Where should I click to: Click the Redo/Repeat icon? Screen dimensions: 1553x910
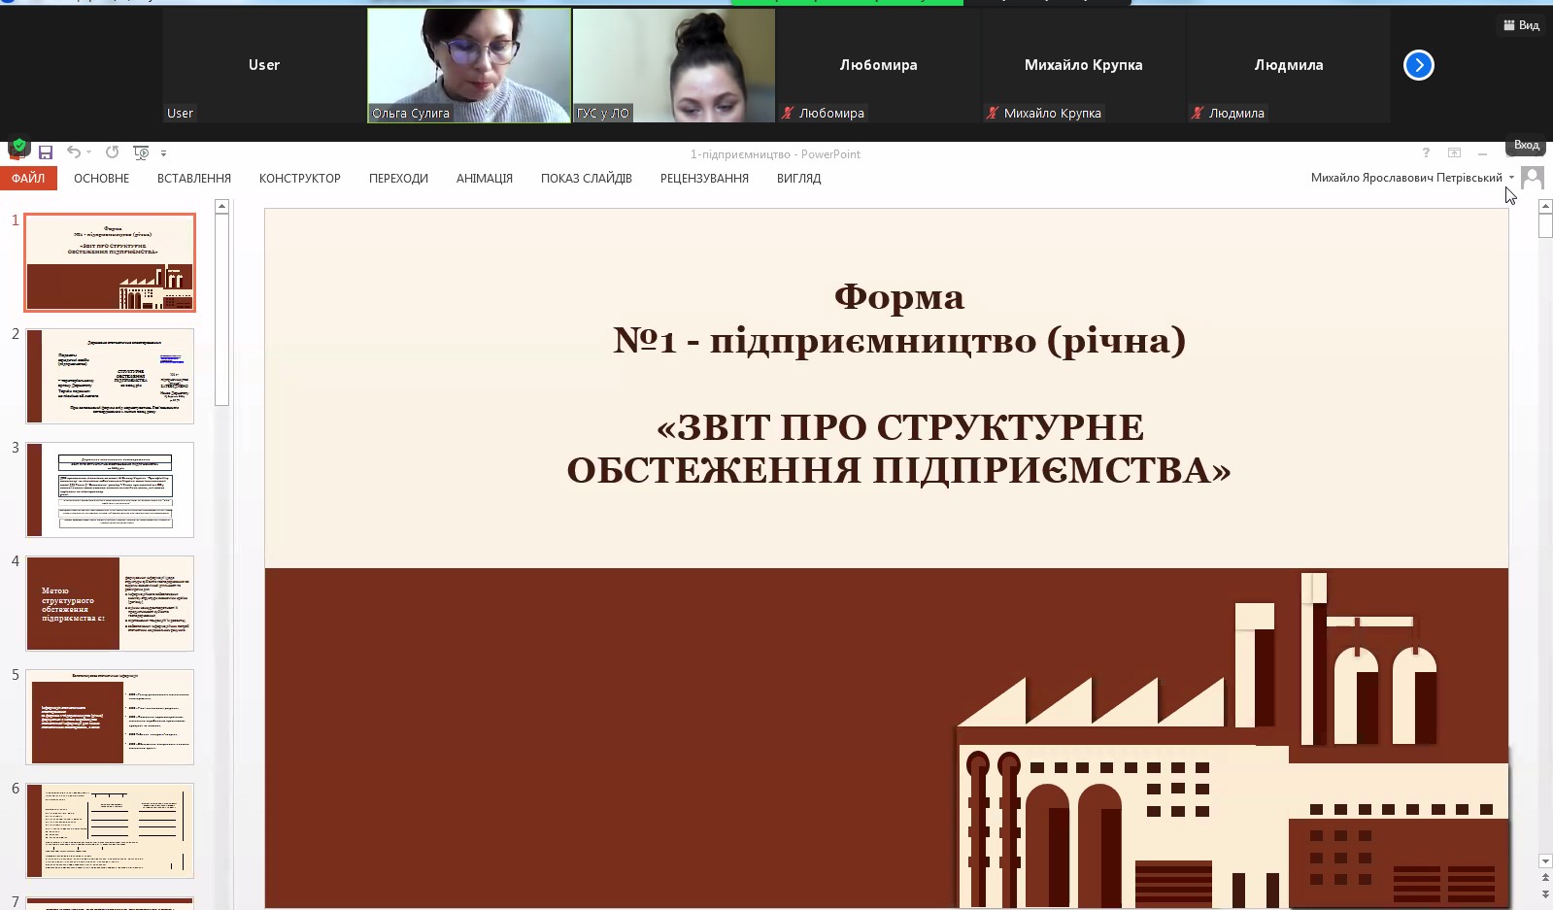pos(112,152)
